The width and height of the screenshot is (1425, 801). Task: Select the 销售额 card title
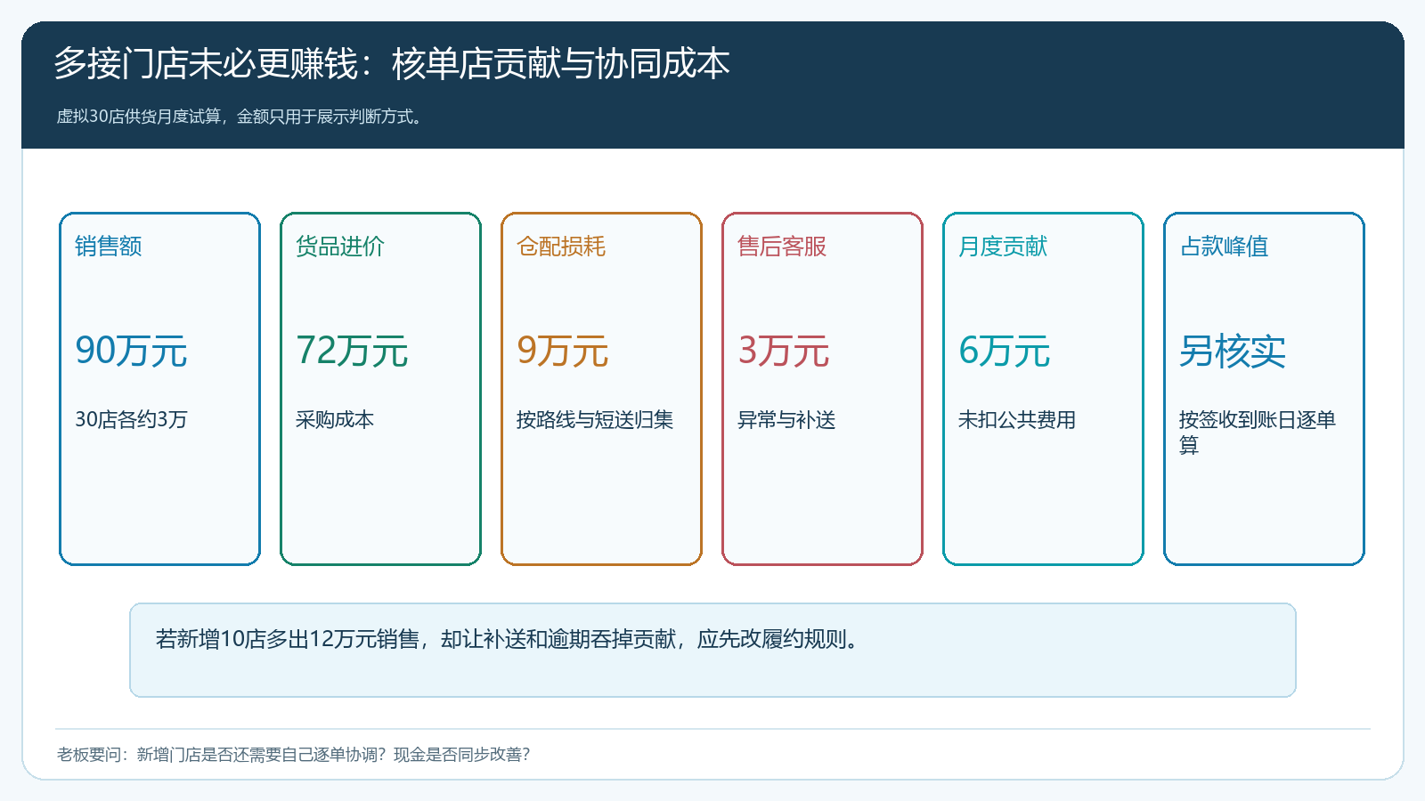(109, 247)
